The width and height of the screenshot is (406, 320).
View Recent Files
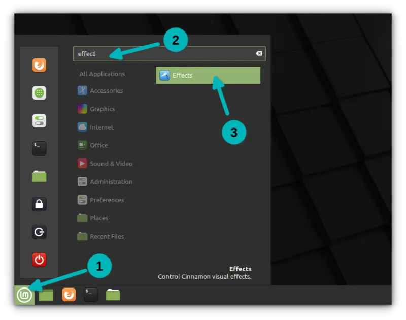pyautogui.click(x=107, y=236)
